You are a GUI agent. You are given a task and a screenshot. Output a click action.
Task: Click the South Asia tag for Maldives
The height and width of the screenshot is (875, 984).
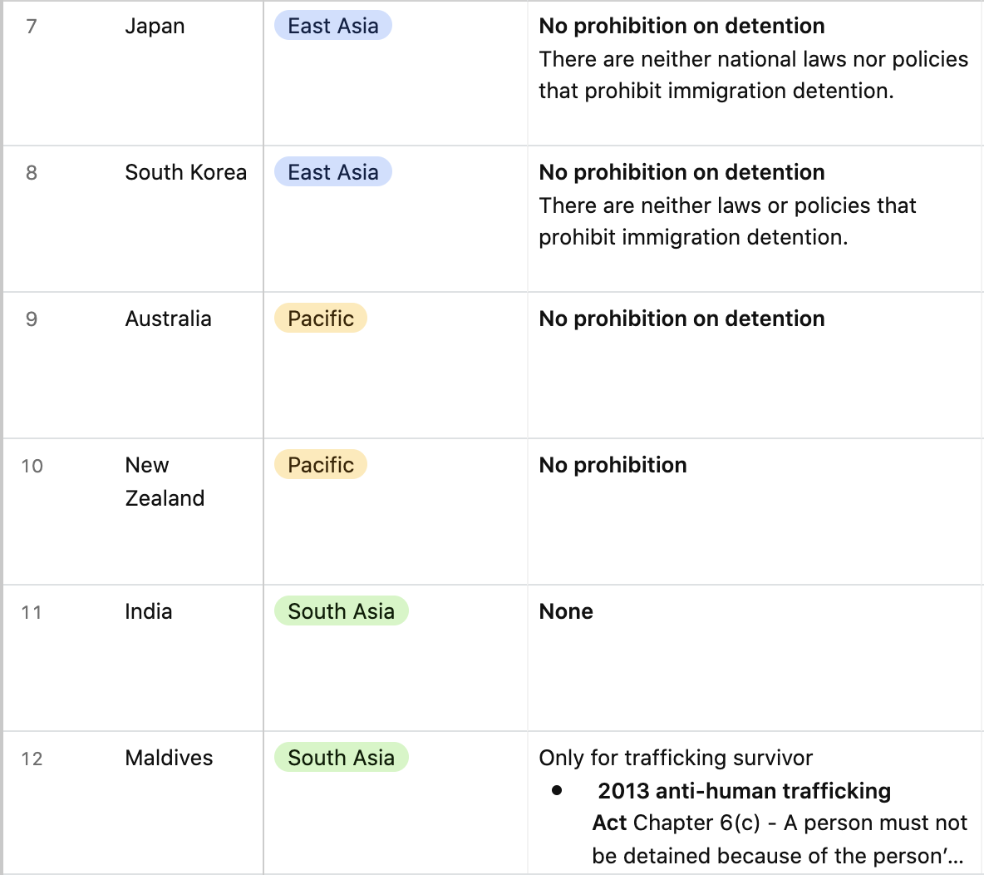click(x=342, y=758)
